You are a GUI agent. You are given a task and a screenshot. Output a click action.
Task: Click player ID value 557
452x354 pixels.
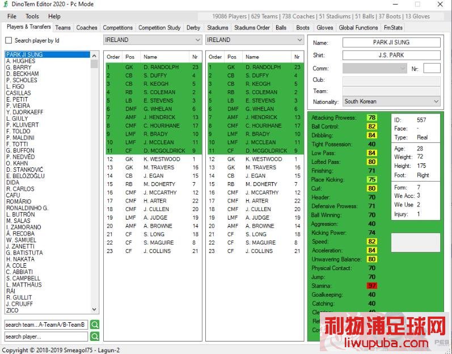pyautogui.click(x=421, y=120)
